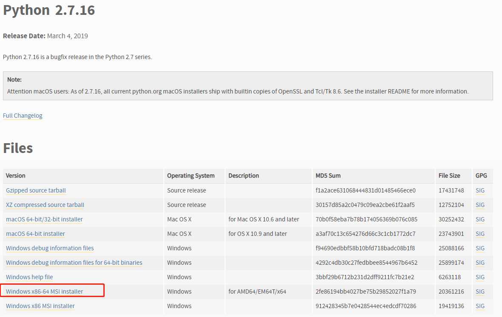Select MD5 sum 3bbf29b6712b231d2dff9211fc7b21e2

point(365,277)
